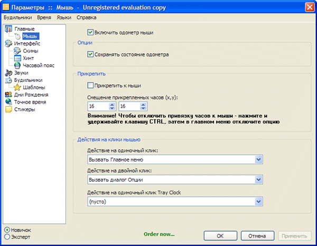Close the Параметры window
Image resolution: width=317 pixels, height=246 pixels.
point(310,7)
